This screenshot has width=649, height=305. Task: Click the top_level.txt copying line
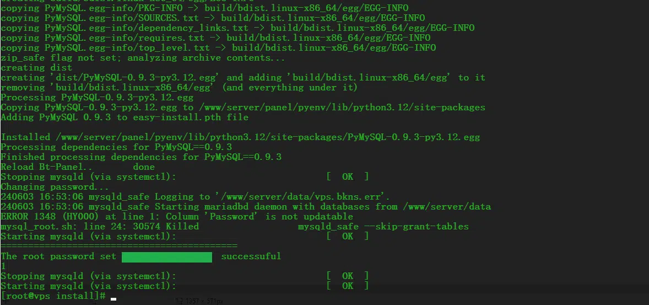tap(218, 48)
